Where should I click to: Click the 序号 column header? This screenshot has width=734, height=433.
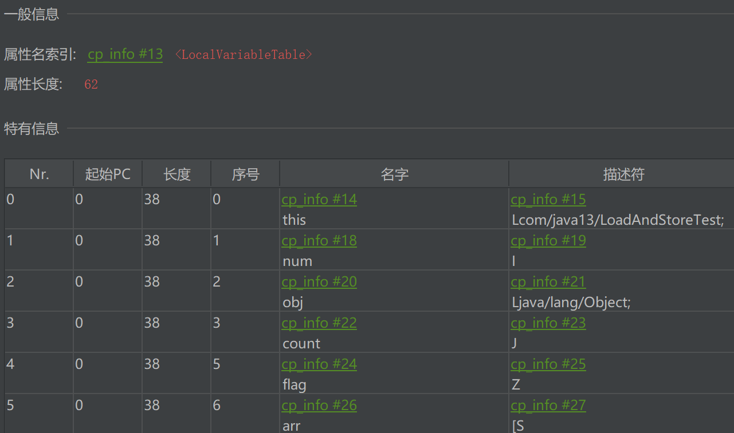click(245, 174)
